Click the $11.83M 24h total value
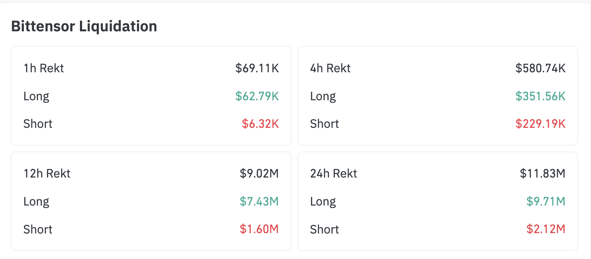Image resolution: width=591 pixels, height=259 pixels. coord(542,173)
